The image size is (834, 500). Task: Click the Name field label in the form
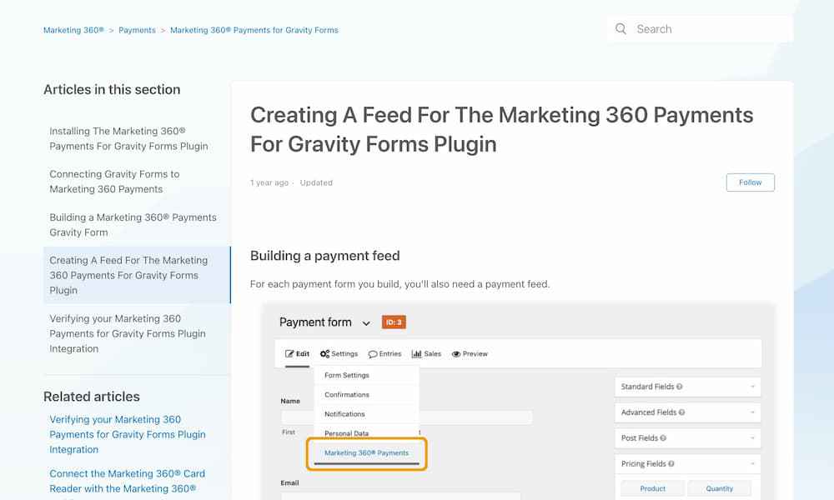click(x=290, y=401)
